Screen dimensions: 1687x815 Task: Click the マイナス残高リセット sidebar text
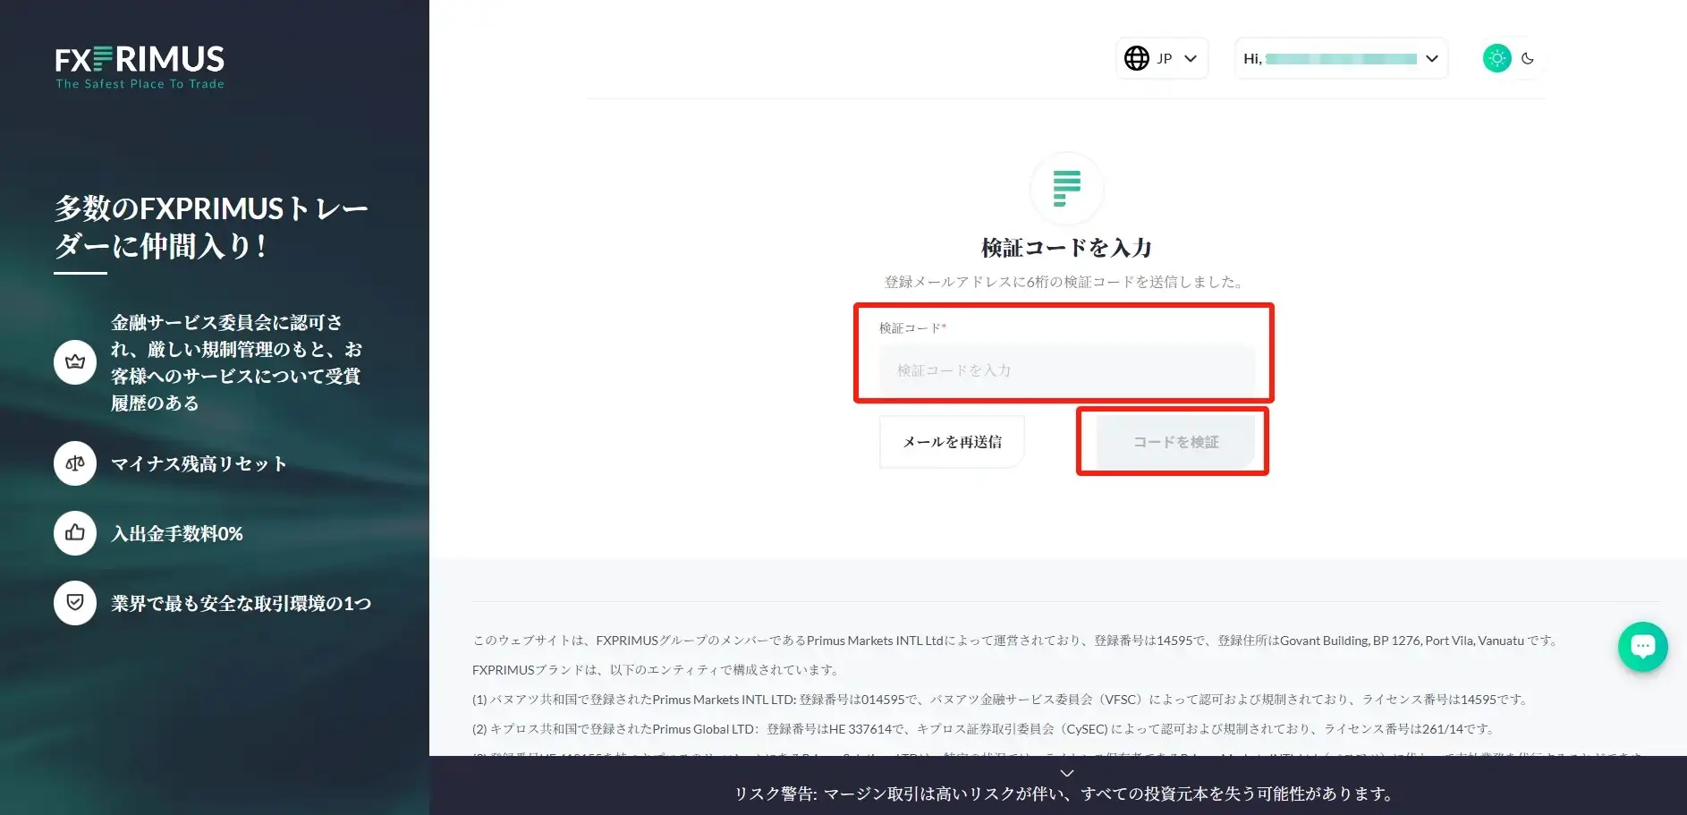(x=199, y=464)
